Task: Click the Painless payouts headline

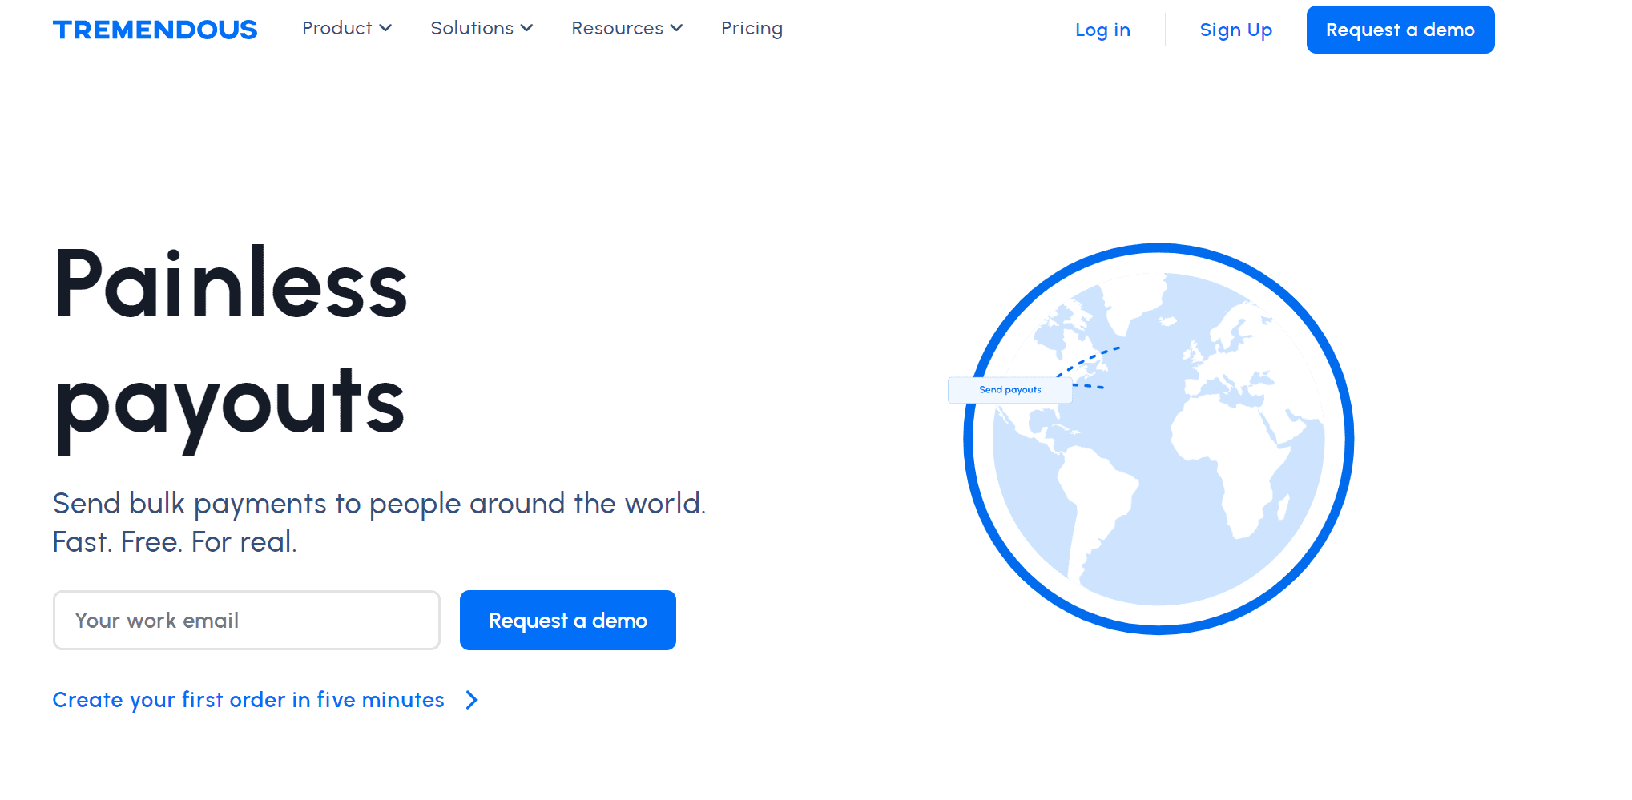Action: pos(231,343)
